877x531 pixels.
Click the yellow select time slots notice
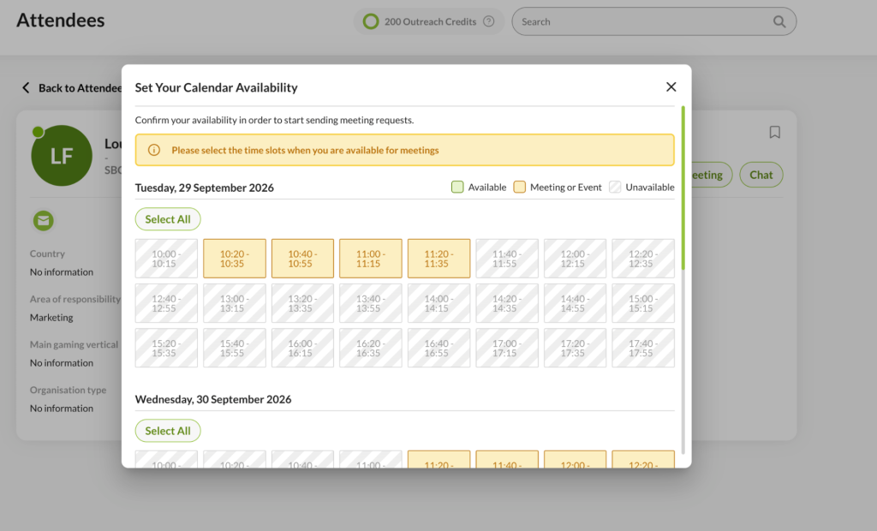click(404, 150)
